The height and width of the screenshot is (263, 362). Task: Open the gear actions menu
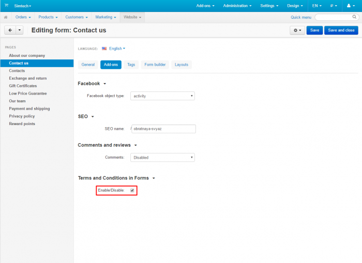(x=297, y=30)
